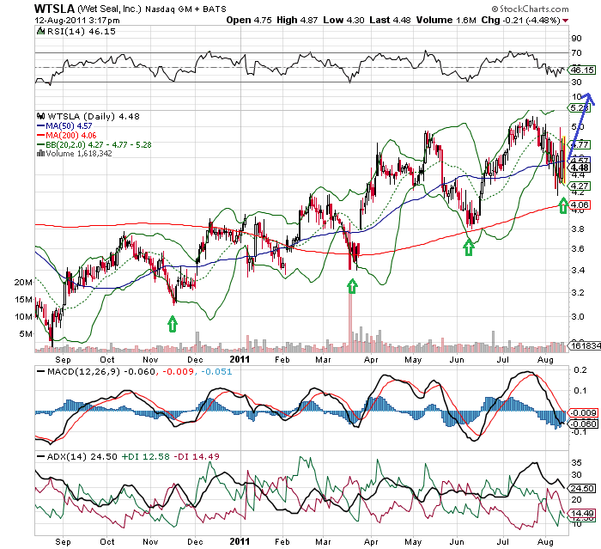Click the "MA(50) 4.57" legend entry
Viewport: 601px width, 549px height.
pyautogui.click(x=69, y=125)
